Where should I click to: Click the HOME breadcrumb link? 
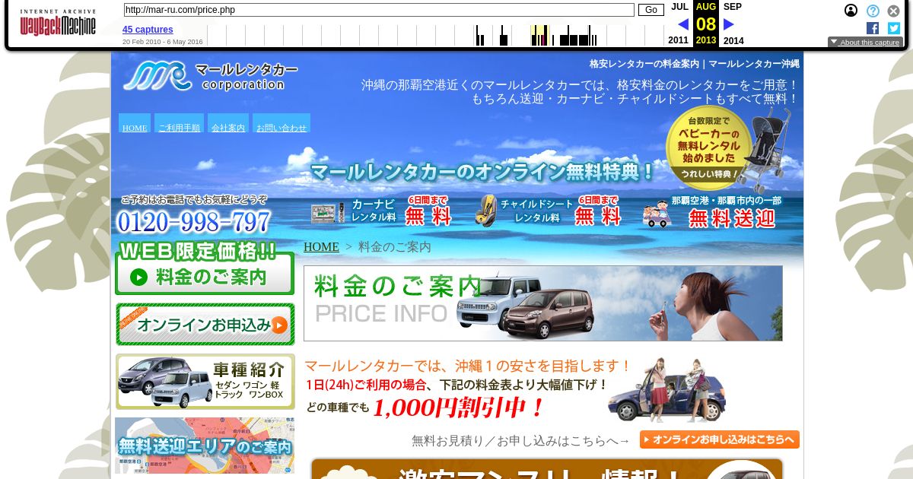point(321,247)
